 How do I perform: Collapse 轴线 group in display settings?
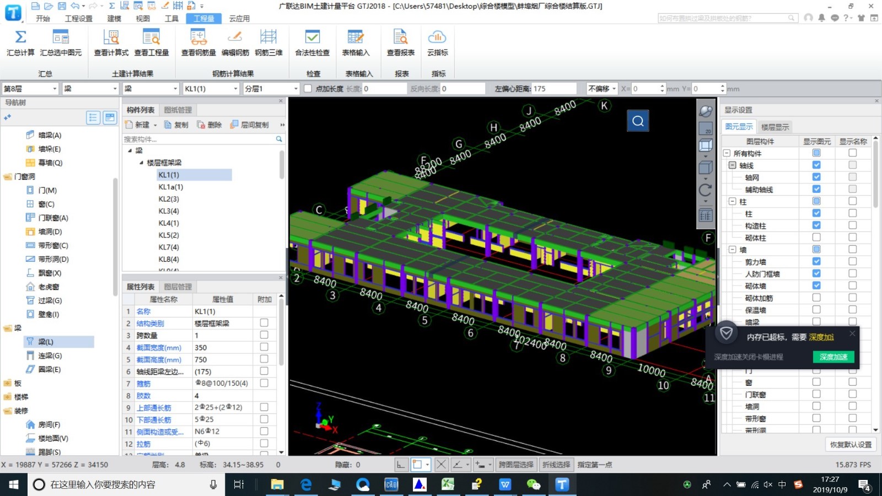pos(732,165)
